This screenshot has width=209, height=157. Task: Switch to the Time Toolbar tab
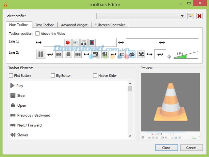click(x=44, y=25)
